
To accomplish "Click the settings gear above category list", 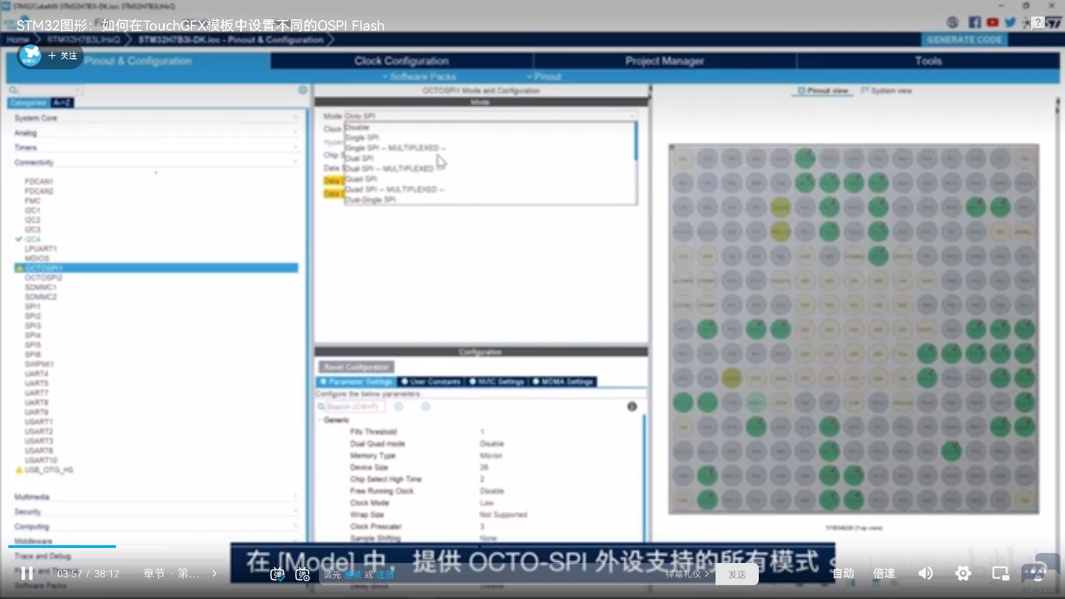I will click(303, 90).
